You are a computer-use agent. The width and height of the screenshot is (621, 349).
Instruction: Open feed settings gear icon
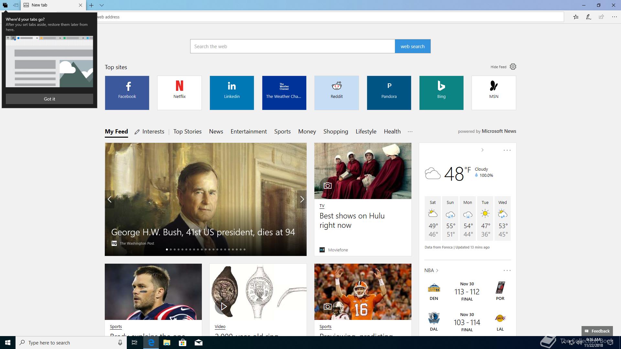point(513,67)
